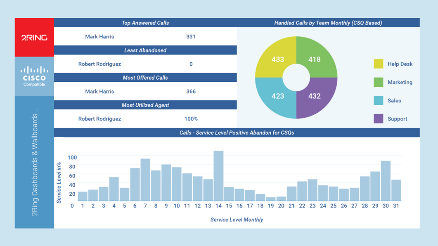Click the Handled Calls by Team Monthly title

(x=328, y=23)
